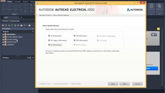165x93 pixels.
Task: Open the Preview panel options dropdown arrow
Action: [x=33, y=58]
